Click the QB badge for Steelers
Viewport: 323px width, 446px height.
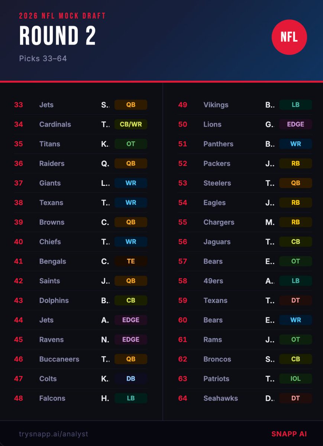click(x=295, y=183)
